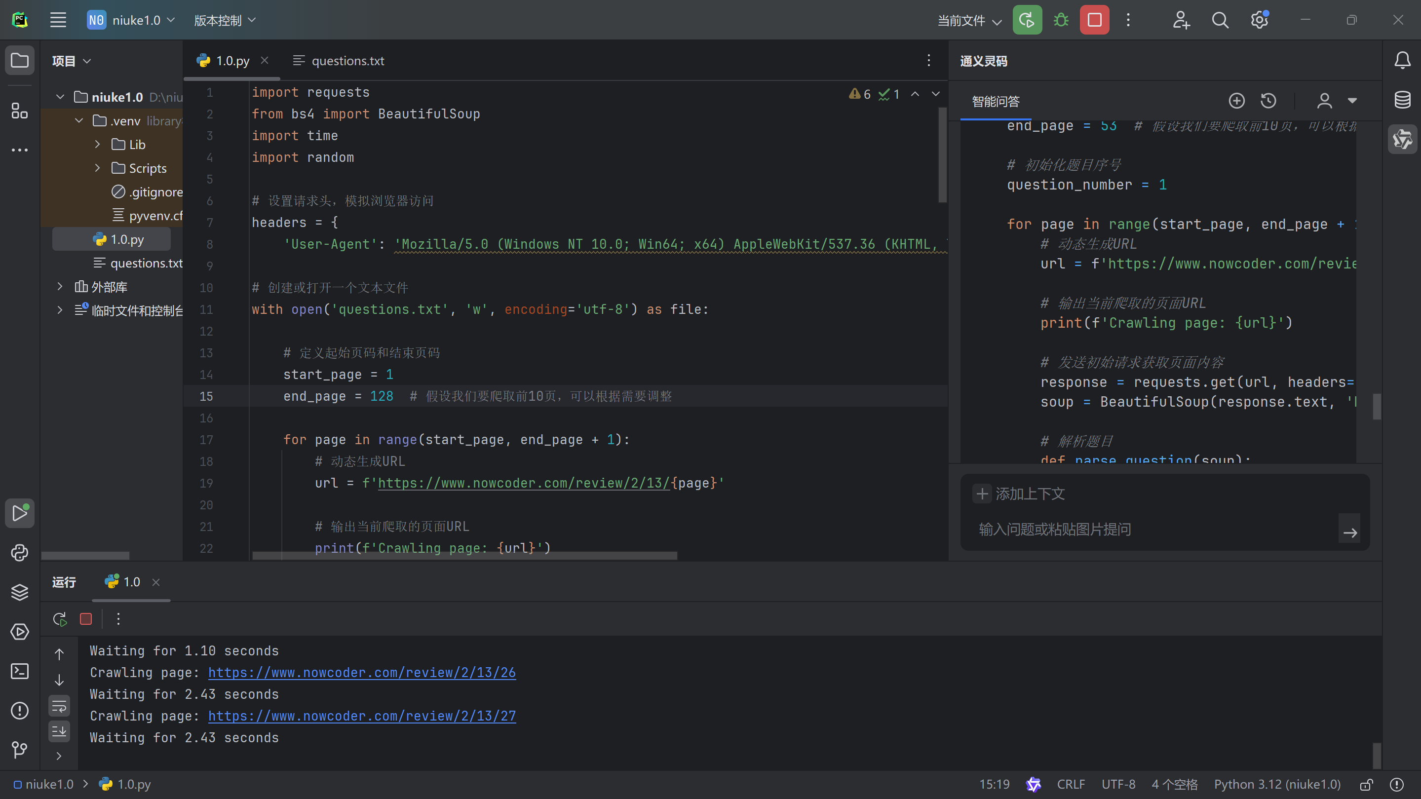Viewport: 1421px width, 799px height.
Task: Expand the Scripts folder
Action: 98,168
